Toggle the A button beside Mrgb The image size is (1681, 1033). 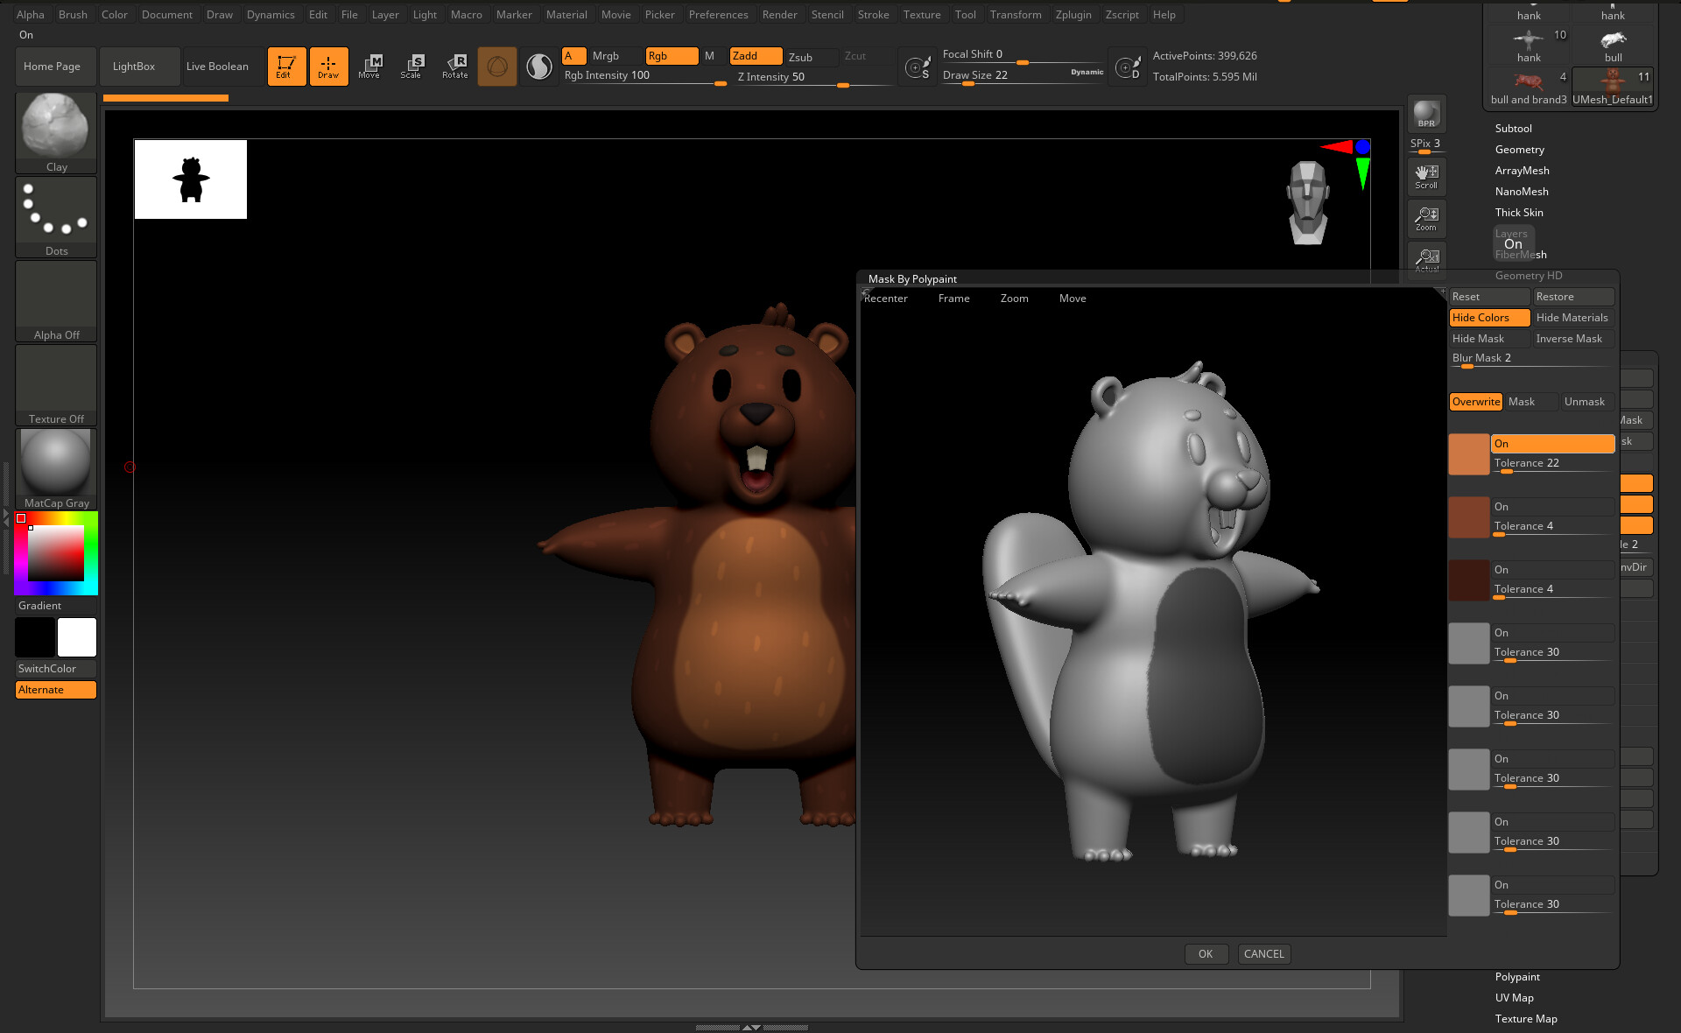pos(573,56)
